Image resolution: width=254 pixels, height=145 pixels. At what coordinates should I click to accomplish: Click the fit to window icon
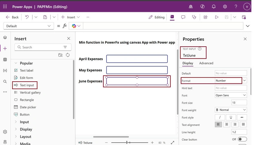172,143
